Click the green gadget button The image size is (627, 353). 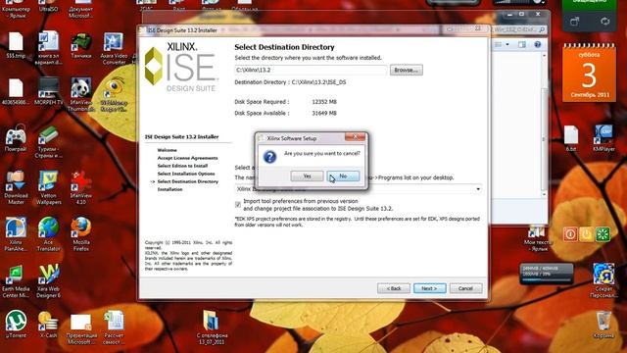click(x=603, y=234)
